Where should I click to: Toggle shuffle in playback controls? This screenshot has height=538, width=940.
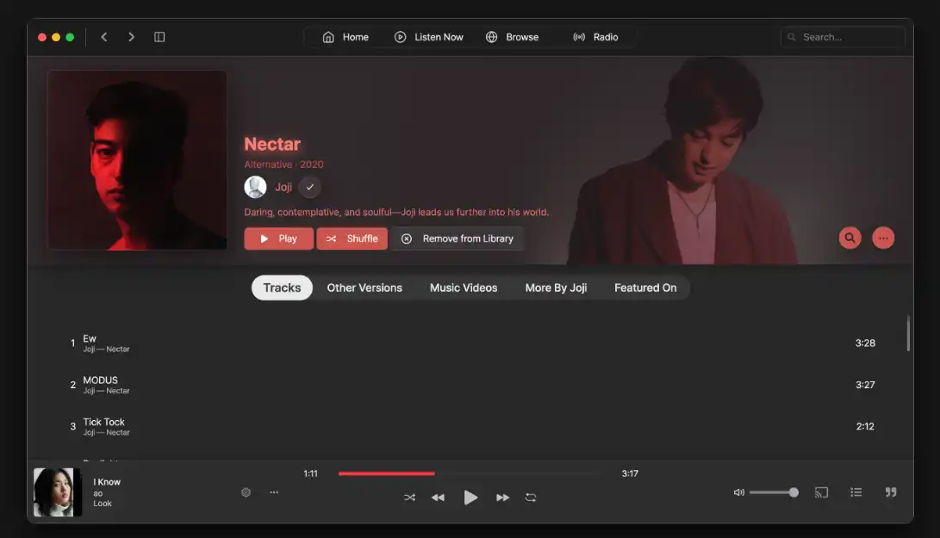point(409,498)
